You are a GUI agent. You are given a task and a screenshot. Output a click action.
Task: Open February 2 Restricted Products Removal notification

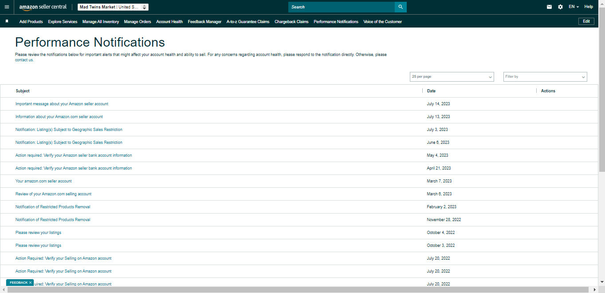pyautogui.click(x=53, y=207)
